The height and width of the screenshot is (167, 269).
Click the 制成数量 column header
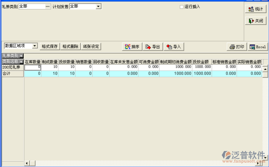coord(50,61)
